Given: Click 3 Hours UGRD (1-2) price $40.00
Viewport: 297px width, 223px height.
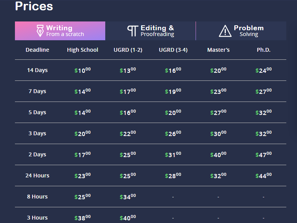Looking at the screenshot, I should pyautogui.click(x=128, y=218).
